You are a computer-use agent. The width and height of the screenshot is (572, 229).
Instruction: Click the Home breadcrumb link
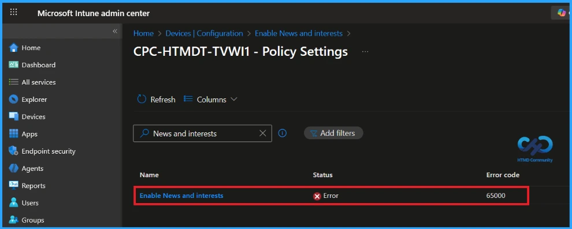click(143, 33)
